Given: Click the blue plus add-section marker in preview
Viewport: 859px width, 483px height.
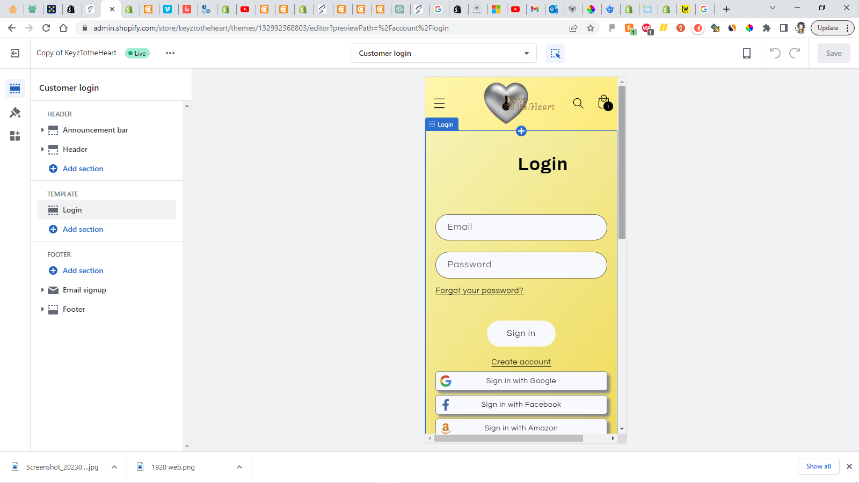Looking at the screenshot, I should (521, 131).
